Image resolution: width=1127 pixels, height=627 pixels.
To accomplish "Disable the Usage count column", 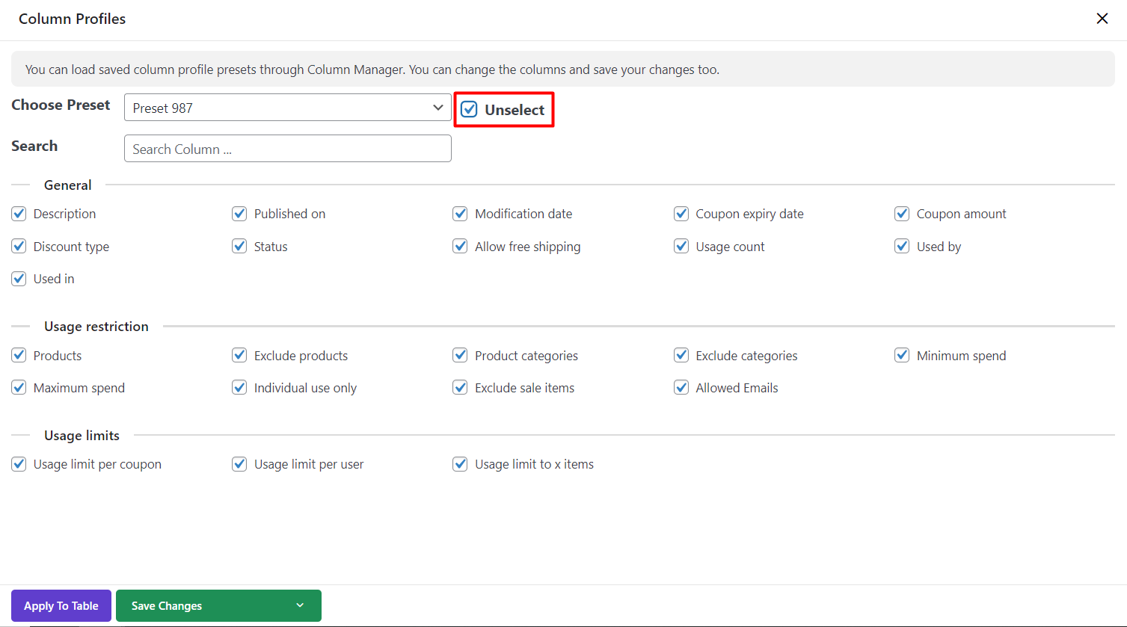I will coord(681,247).
